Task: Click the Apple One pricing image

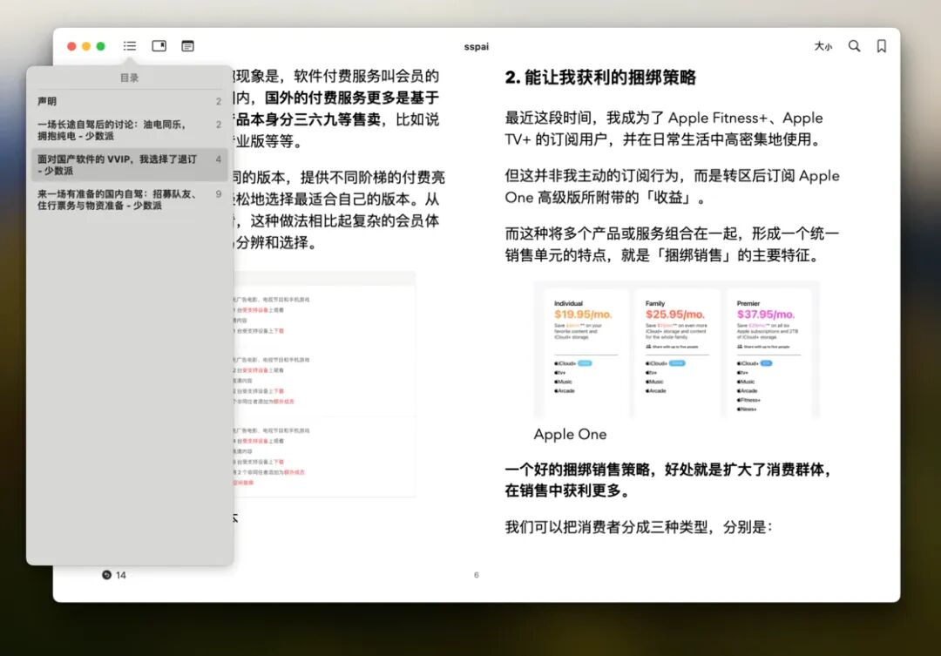Action: 676,350
